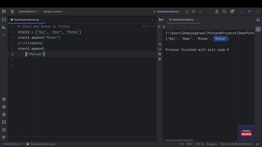The width and height of the screenshot is (262, 147).
Task: Open the StackQueueDemo run configuration dropdown
Action: pyautogui.click(x=167, y=11)
